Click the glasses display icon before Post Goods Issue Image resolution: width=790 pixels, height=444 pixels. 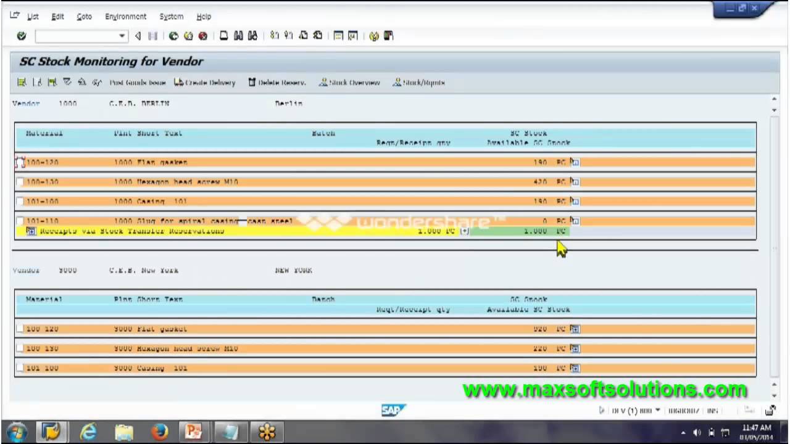pos(97,82)
